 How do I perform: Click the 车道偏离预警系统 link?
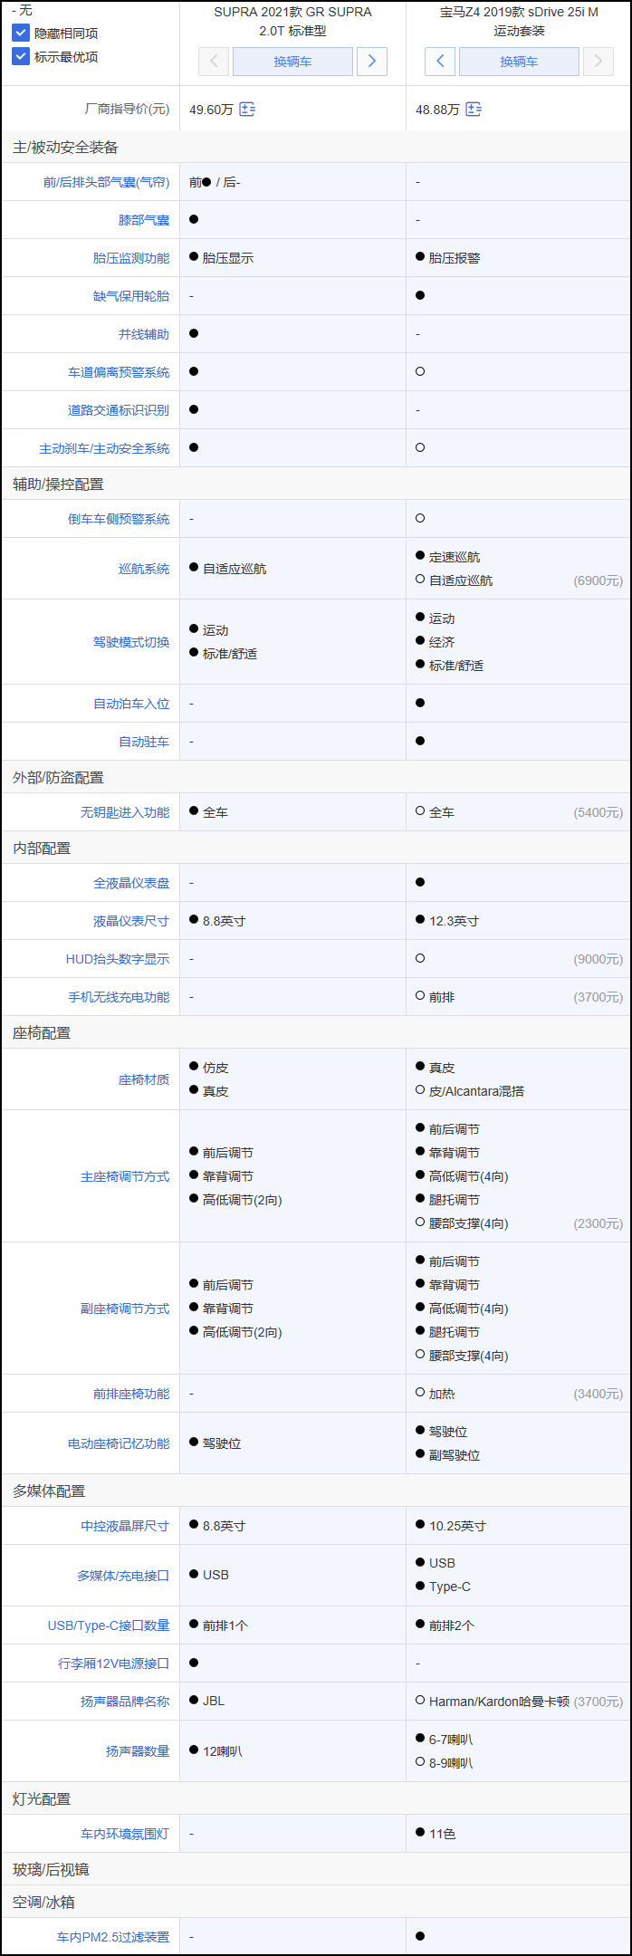coord(119,372)
